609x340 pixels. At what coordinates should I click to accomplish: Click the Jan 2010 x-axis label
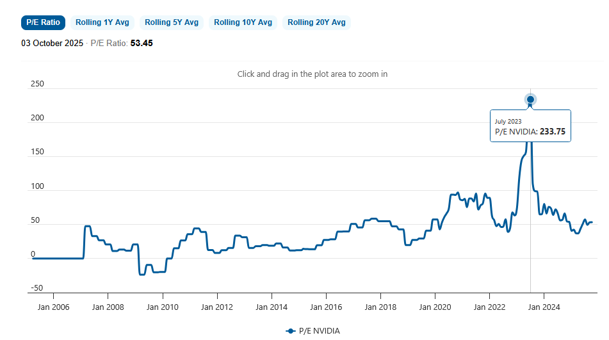(163, 306)
